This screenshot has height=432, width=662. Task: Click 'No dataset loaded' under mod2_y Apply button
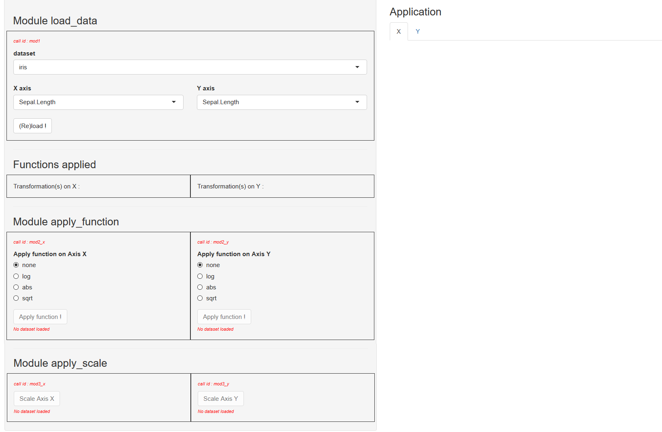pos(216,329)
